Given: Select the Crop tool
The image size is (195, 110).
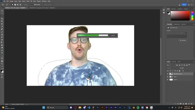Looking at the screenshot, I should [2, 21].
